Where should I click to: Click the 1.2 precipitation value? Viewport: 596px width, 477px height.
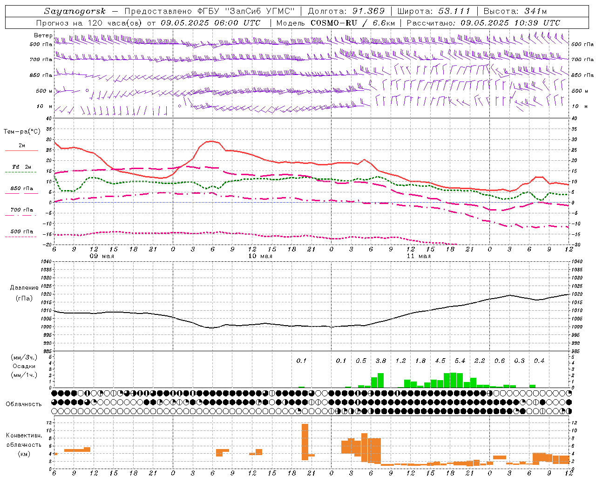(400, 361)
